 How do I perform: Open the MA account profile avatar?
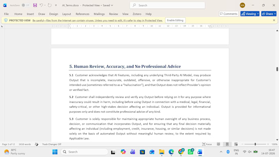click(242, 5)
